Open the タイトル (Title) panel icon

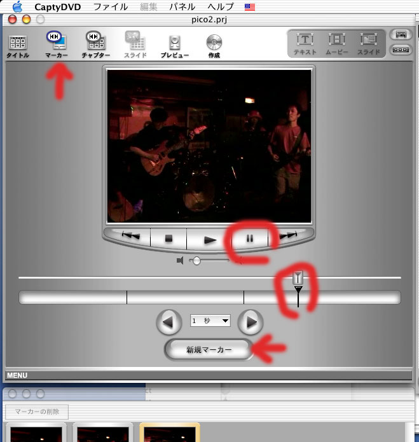[18, 43]
